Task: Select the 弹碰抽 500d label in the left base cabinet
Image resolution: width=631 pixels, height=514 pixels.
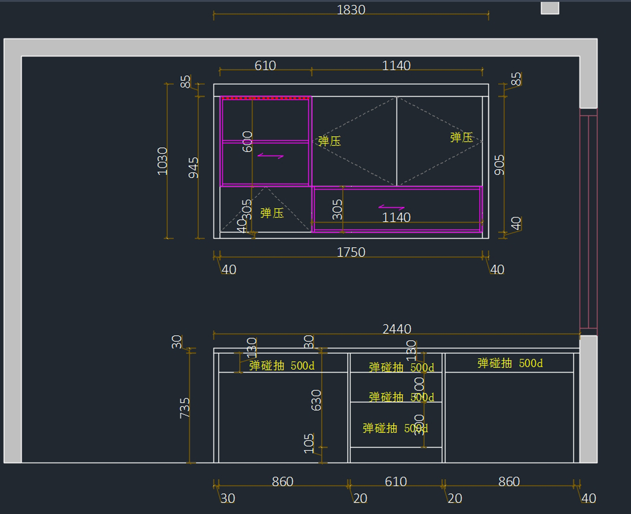Action: click(x=282, y=366)
